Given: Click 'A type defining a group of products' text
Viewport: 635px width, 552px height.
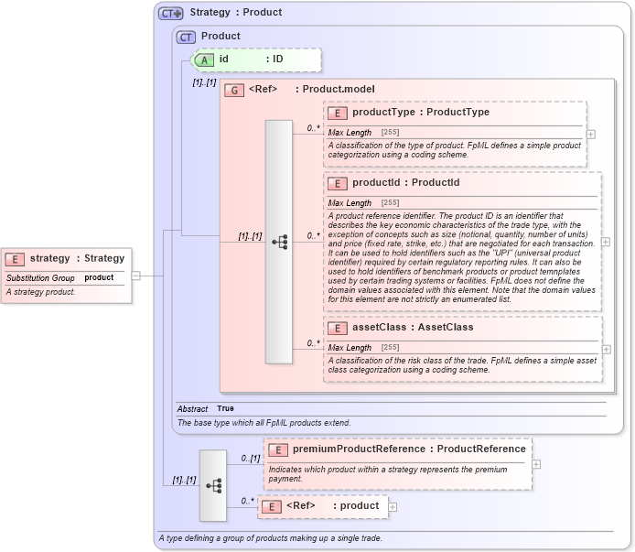Looking at the screenshot, I should (271, 538).
